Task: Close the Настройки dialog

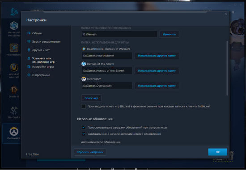Action: tap(226, 14)
